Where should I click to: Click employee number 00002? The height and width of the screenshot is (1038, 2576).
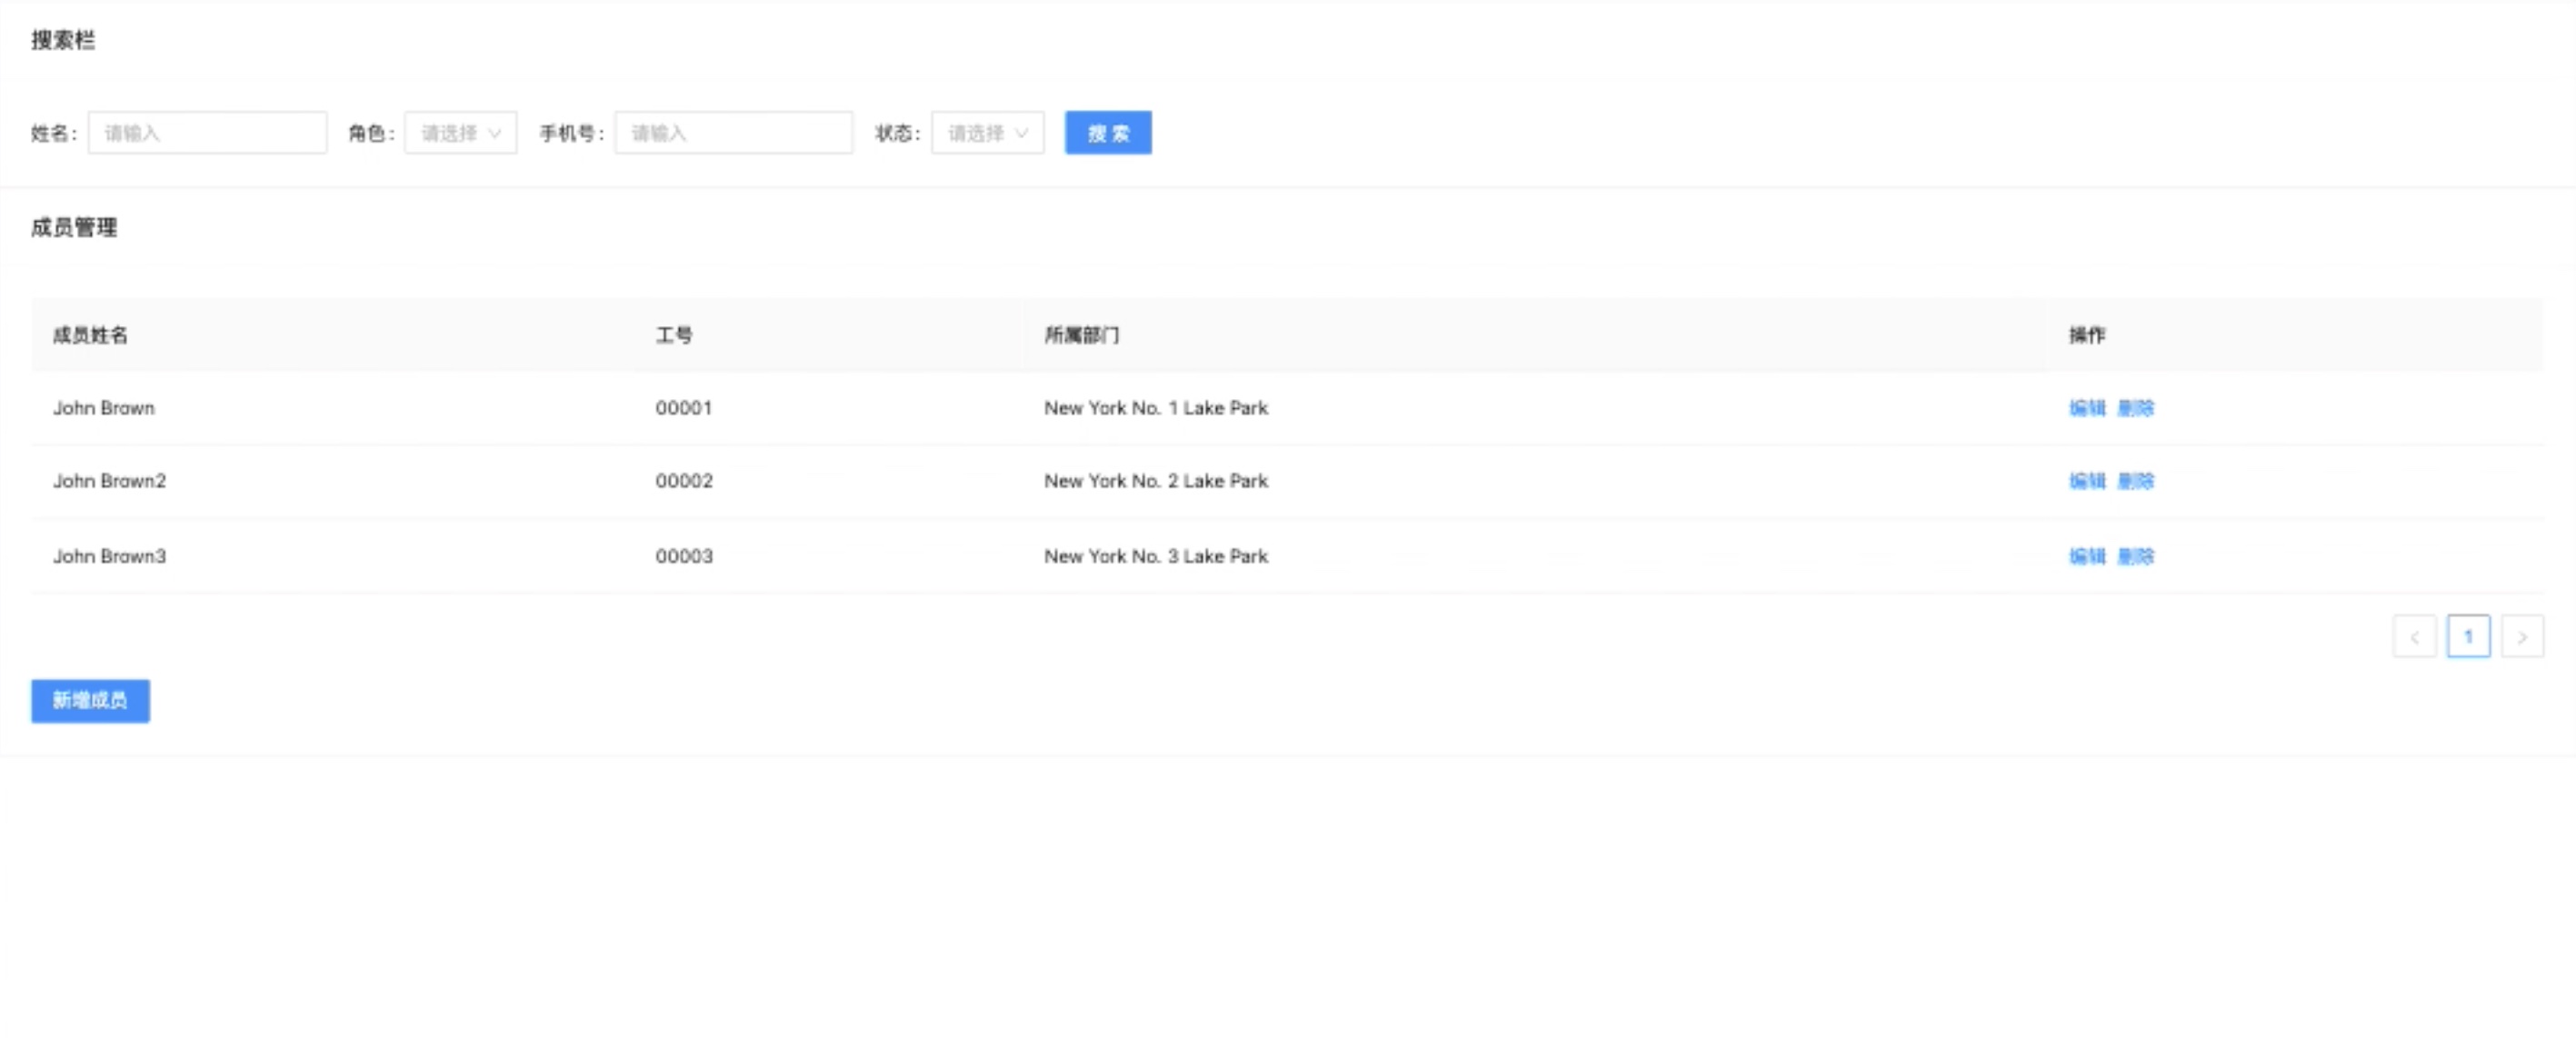coord(684,481)
